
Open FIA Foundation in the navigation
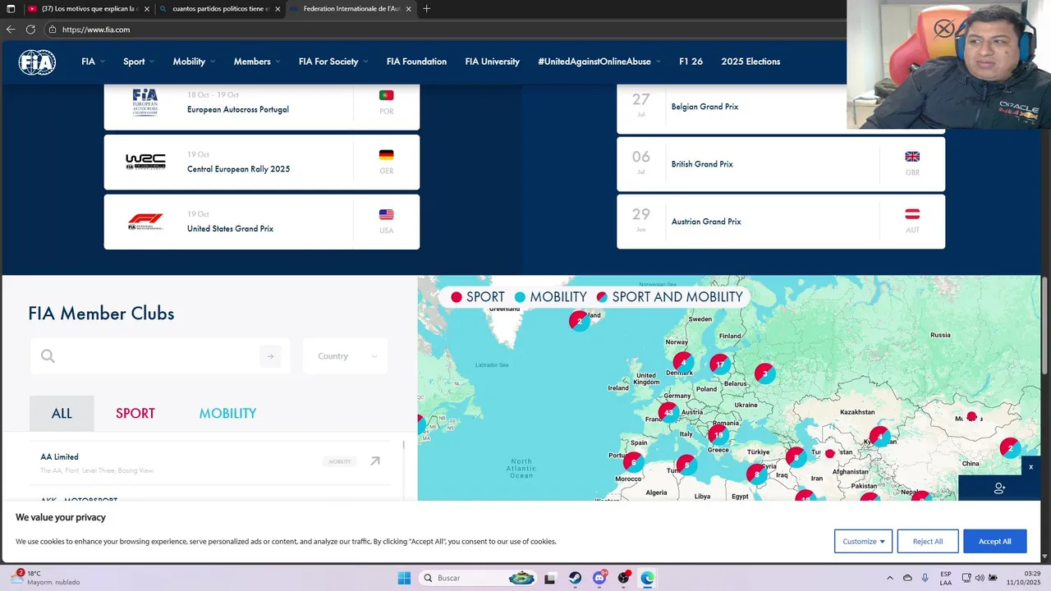click(416, 62)
